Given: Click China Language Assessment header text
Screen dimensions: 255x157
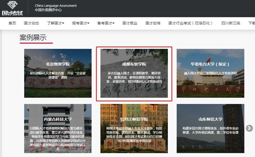Looking at the screenshot, I should [x=56, y=6].
